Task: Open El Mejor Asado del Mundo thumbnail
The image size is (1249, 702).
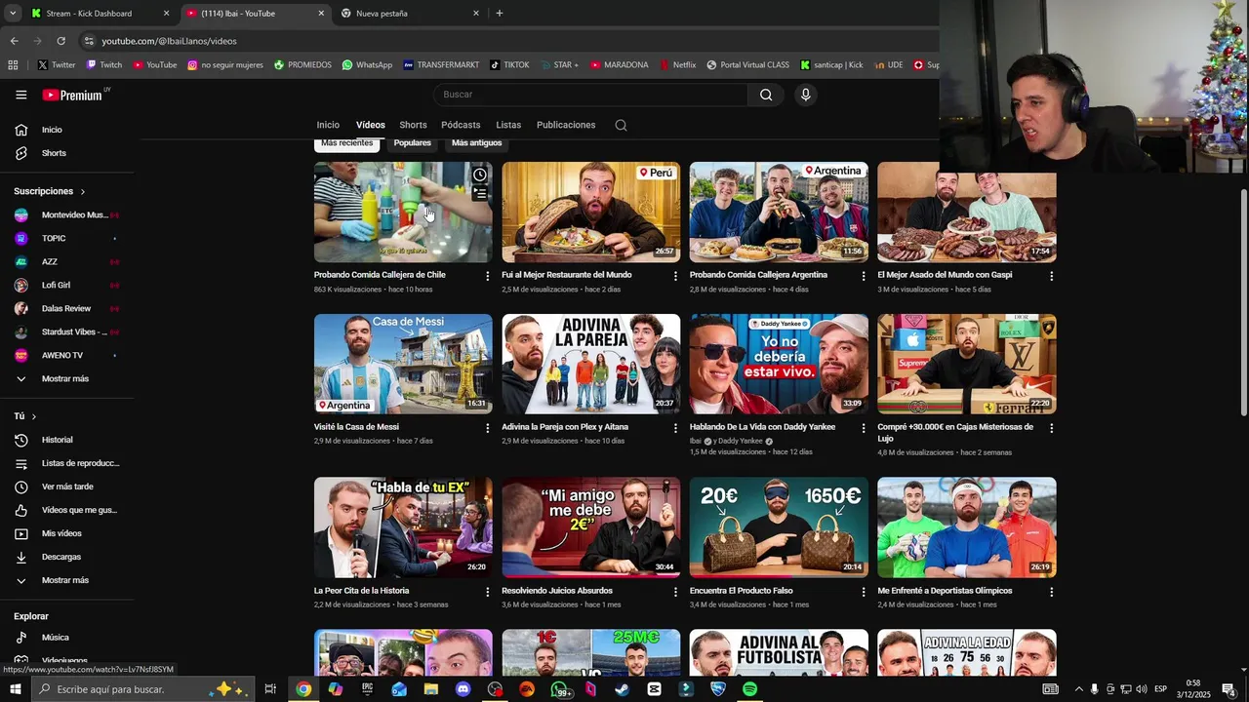Action: tap(967, 213)
